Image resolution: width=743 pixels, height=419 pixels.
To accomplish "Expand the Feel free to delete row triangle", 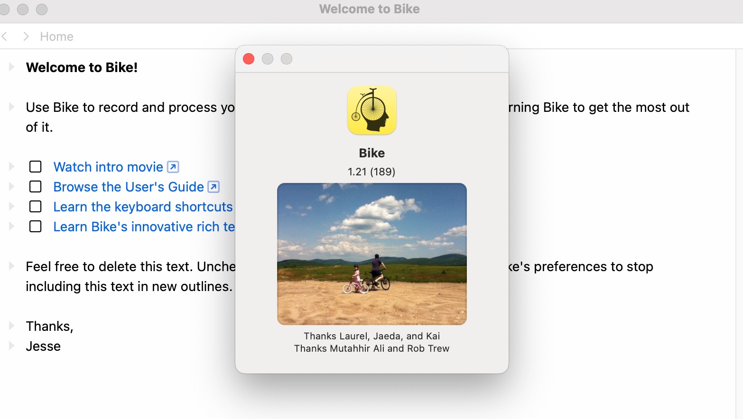I will 12,266.
